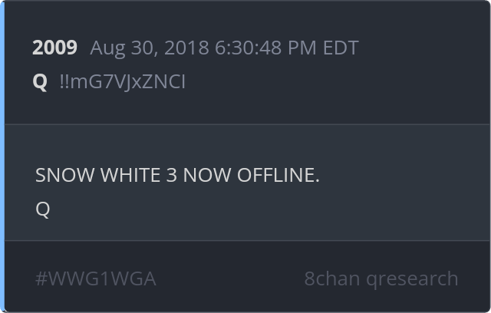Click the number 3 in the message
The height and width of the screenshot is (313, 491).
click(172, 175)
